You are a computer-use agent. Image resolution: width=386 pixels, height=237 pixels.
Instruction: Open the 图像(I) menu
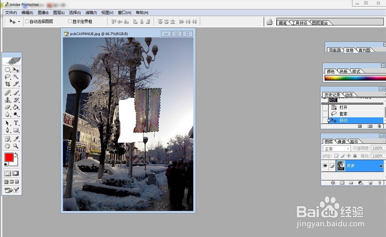tap(43, 13)
